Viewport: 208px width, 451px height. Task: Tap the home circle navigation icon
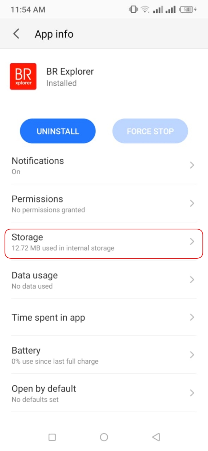[x=104, y=437]
